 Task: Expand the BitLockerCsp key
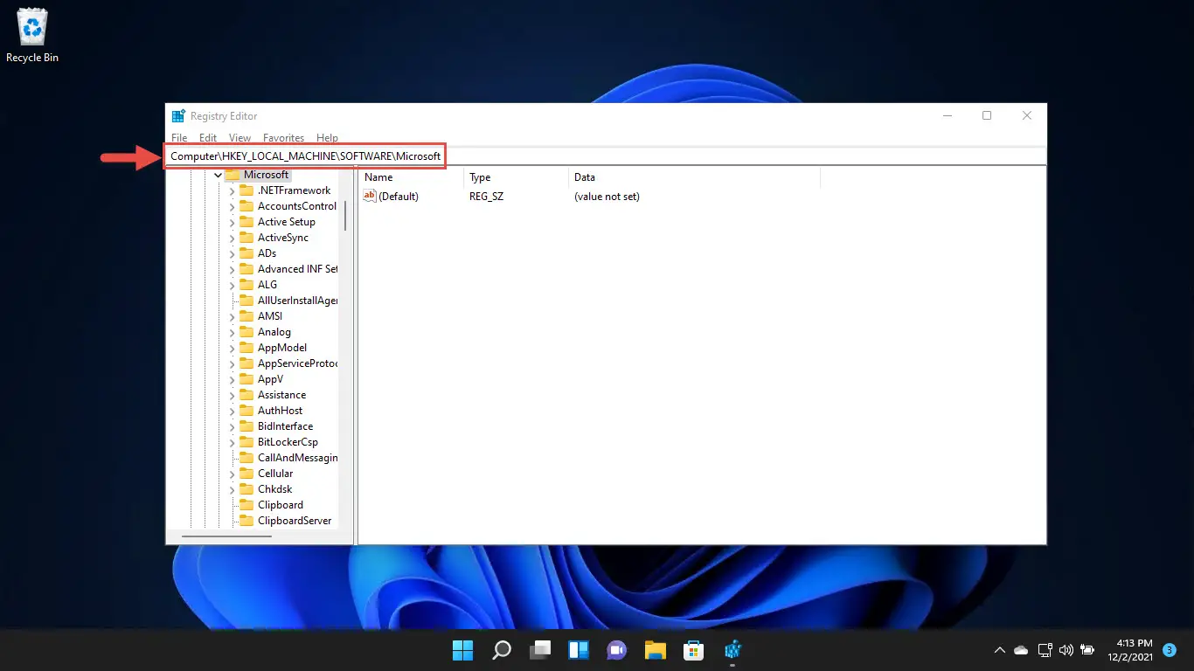(232, 442)
